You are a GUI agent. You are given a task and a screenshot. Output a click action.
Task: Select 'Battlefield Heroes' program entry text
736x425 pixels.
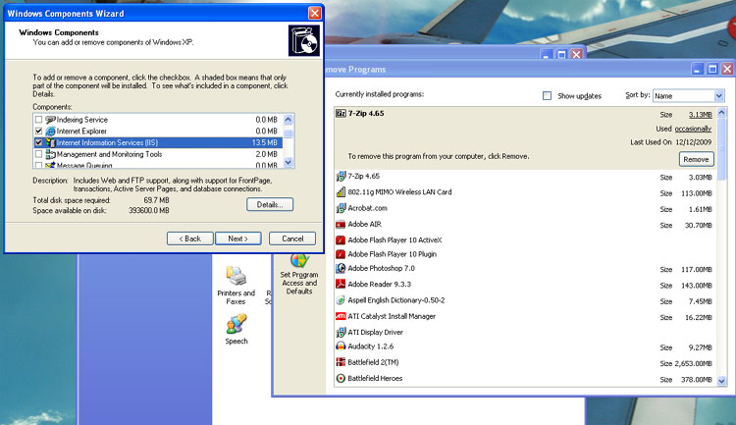tap(375, 378)
